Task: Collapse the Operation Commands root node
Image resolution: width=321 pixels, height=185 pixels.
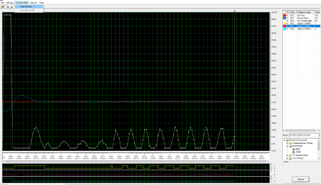Action: pos(284,140)
